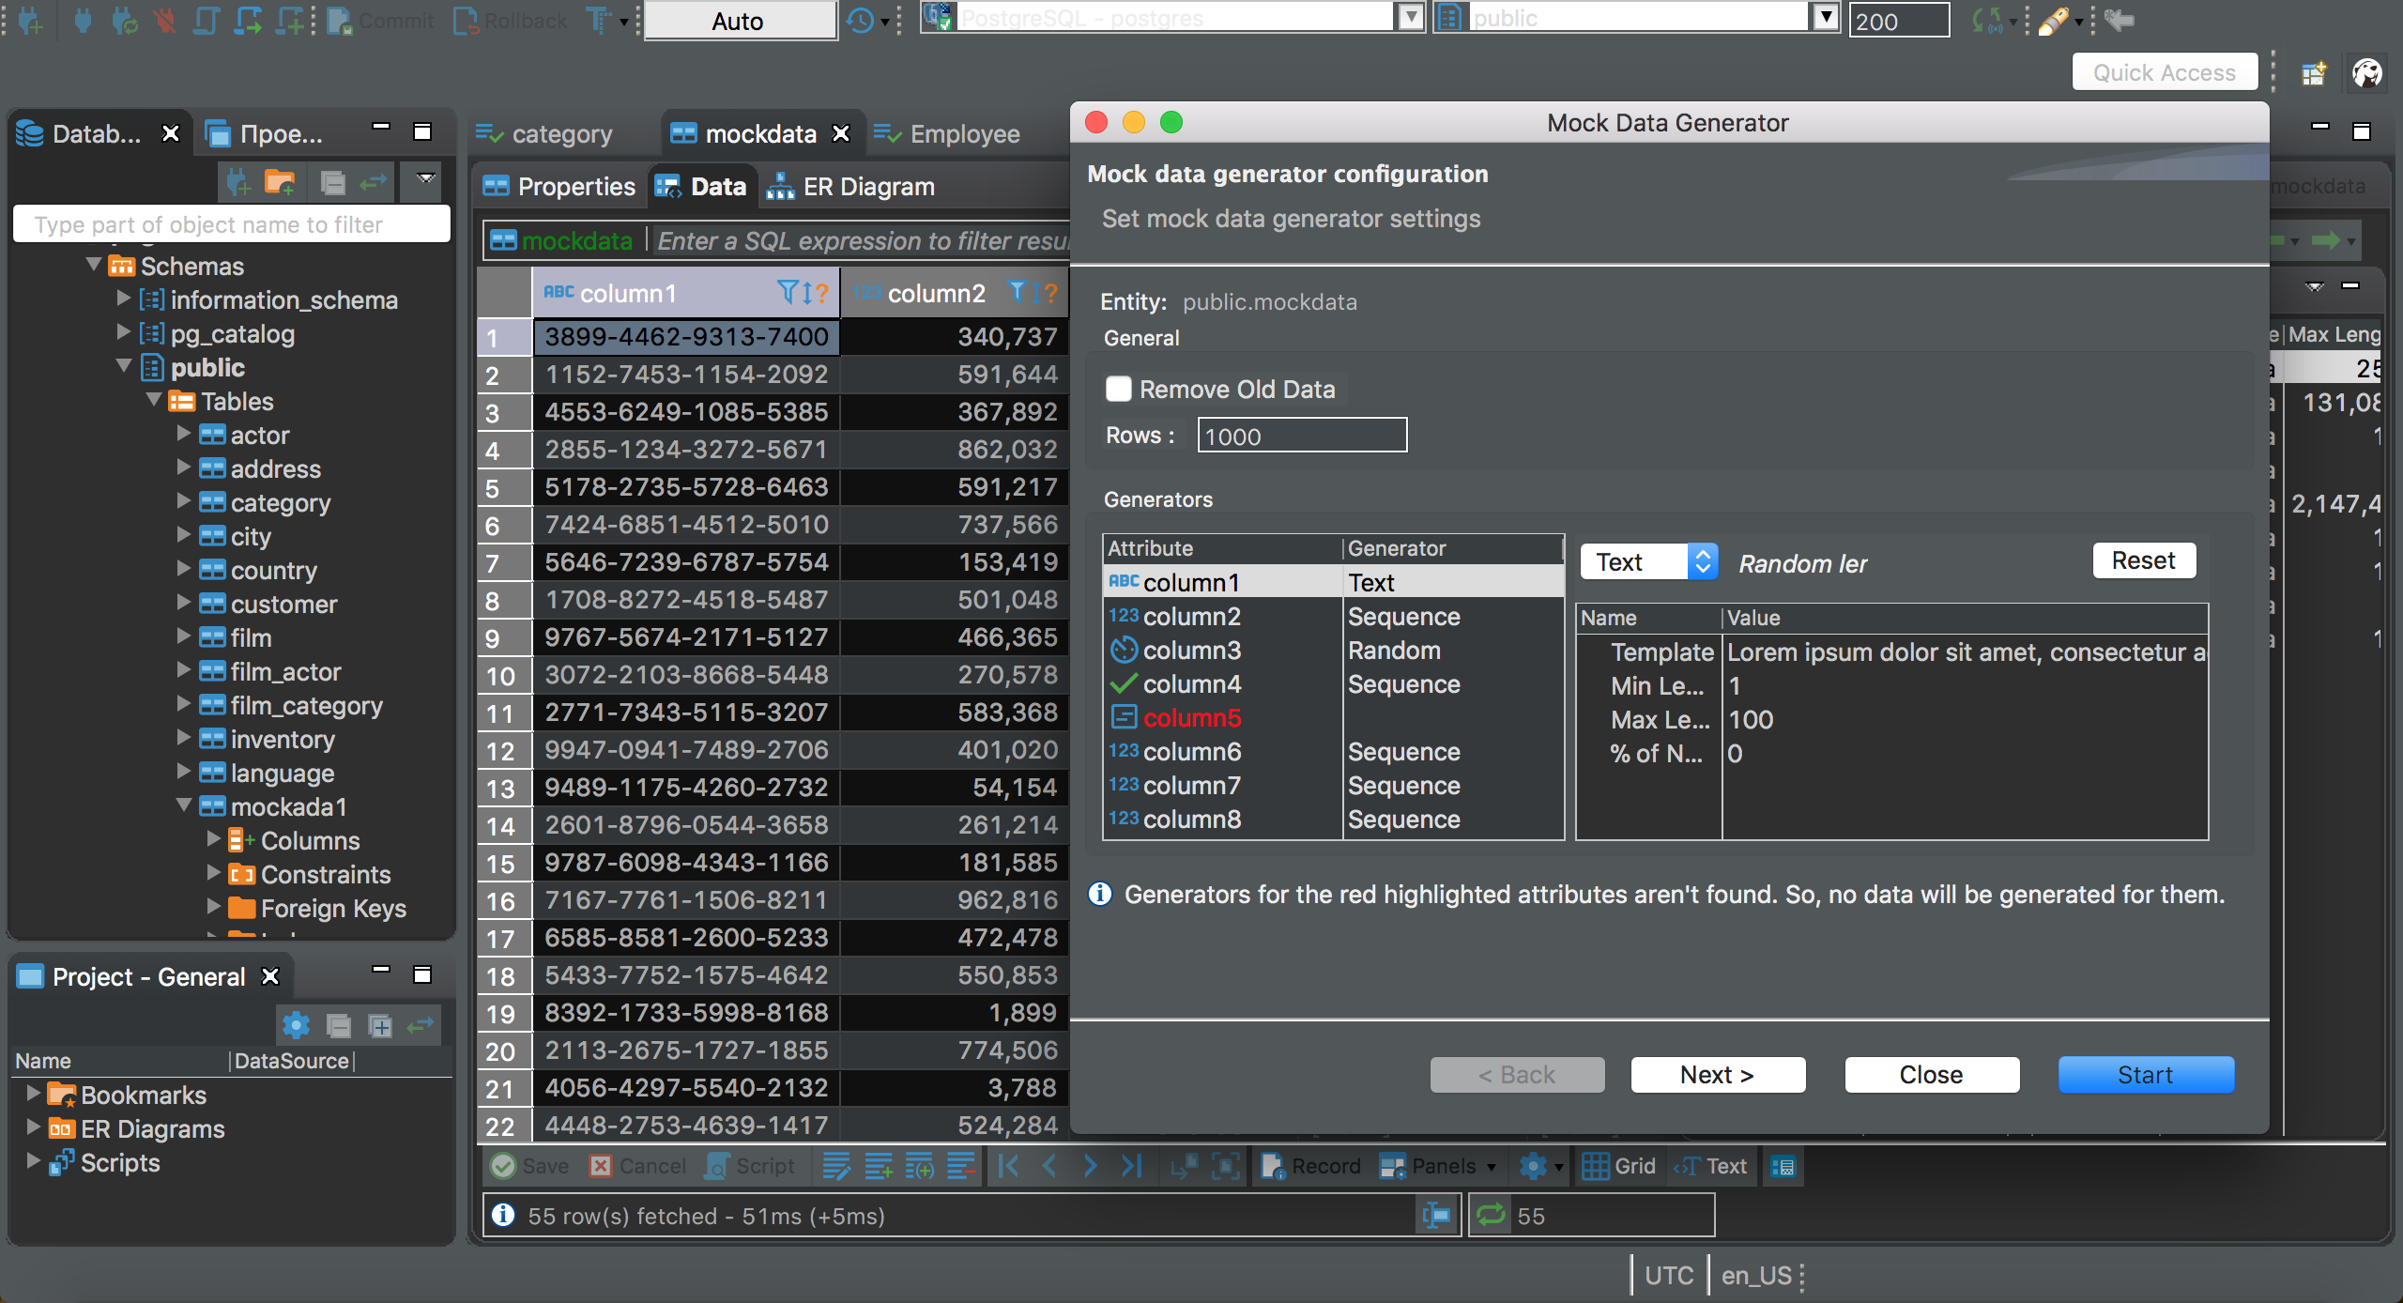
Task: Toggle the Remove Old Data checkbox
Action: coord(1118,387)
